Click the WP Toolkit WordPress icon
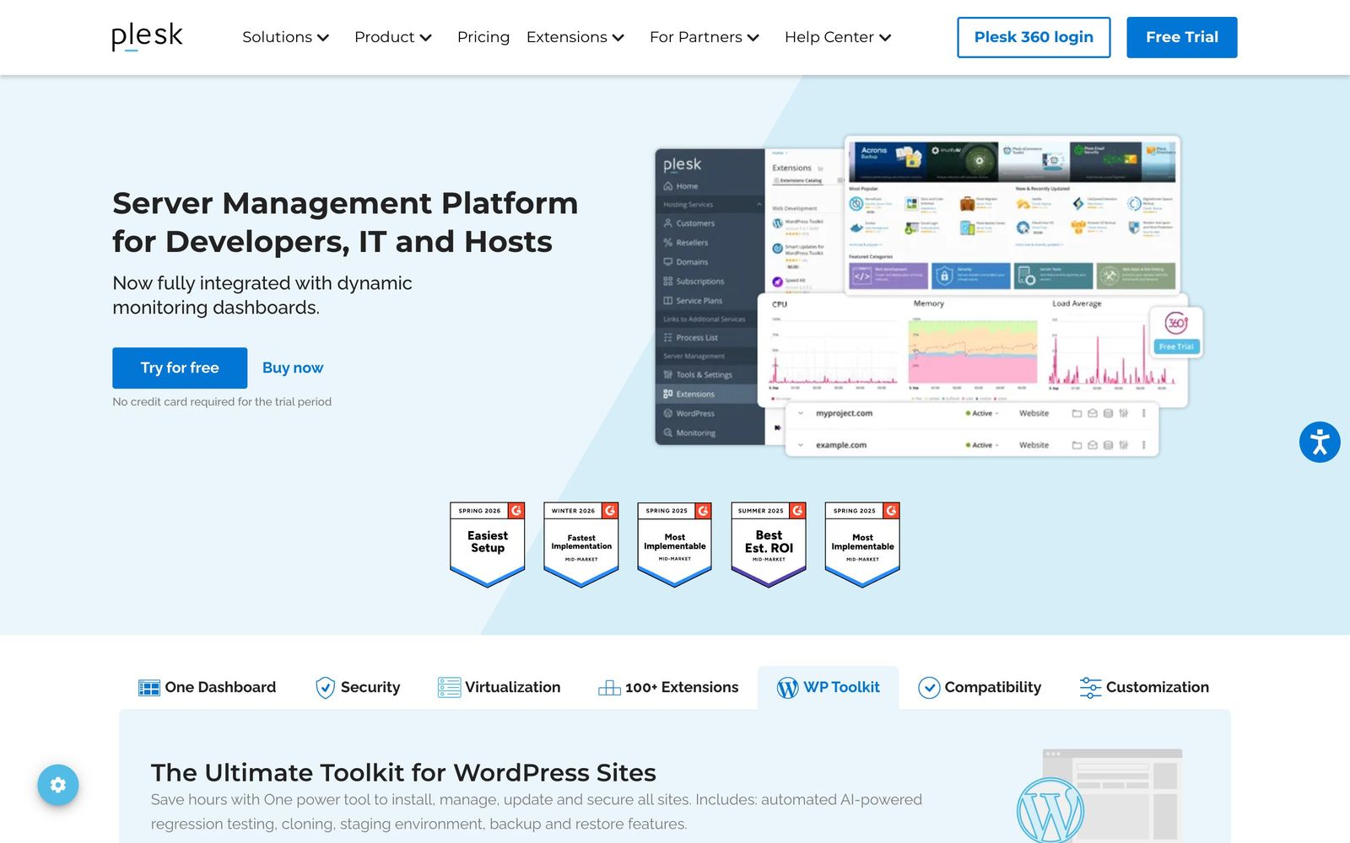The image size is (1350, 843). coord(787,688)
